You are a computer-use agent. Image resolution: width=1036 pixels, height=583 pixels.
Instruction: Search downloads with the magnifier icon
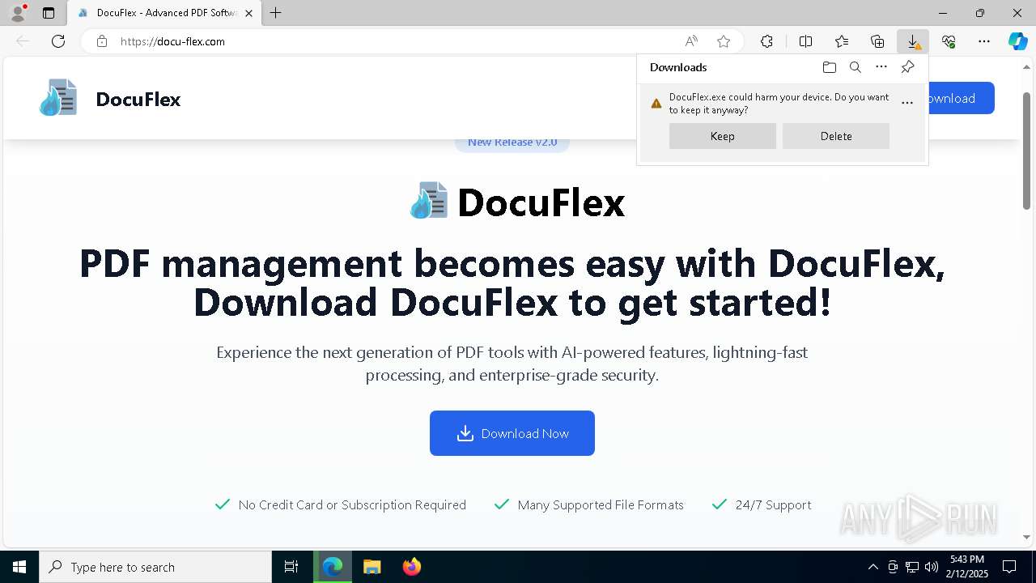(855, 67)
